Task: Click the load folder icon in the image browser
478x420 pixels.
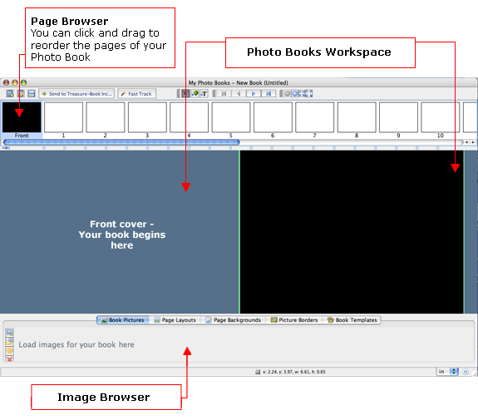Action: pos(10,341)
